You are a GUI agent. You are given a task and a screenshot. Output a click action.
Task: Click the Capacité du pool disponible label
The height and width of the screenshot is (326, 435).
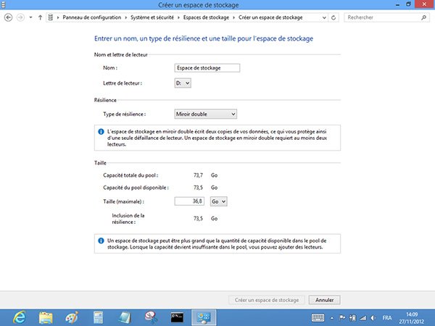click(x=136, y=188)
